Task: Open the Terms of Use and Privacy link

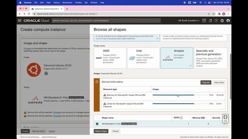Action: [30, 137]
